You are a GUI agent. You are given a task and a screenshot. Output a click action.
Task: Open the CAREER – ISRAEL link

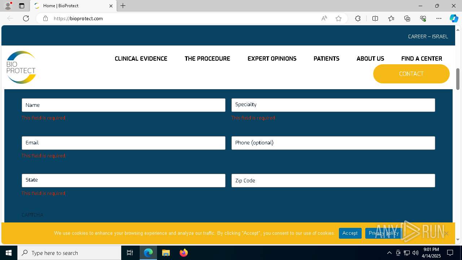428,36
